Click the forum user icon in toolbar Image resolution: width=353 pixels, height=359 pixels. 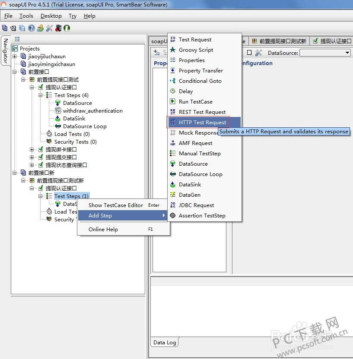pos(40,28)
